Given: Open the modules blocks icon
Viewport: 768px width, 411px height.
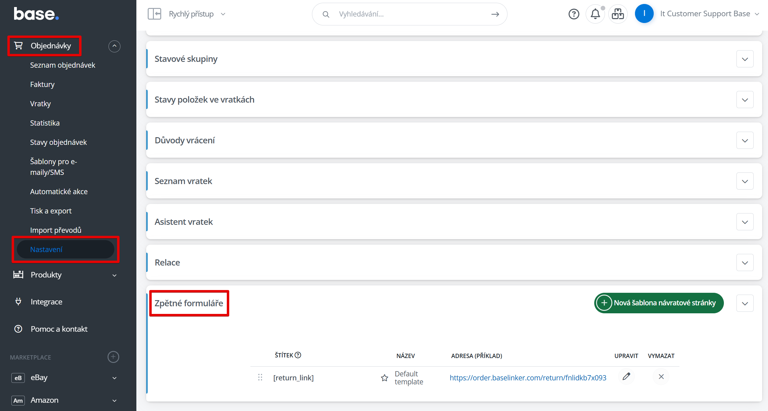Looking at the screenshot, I should click(618, 14).
